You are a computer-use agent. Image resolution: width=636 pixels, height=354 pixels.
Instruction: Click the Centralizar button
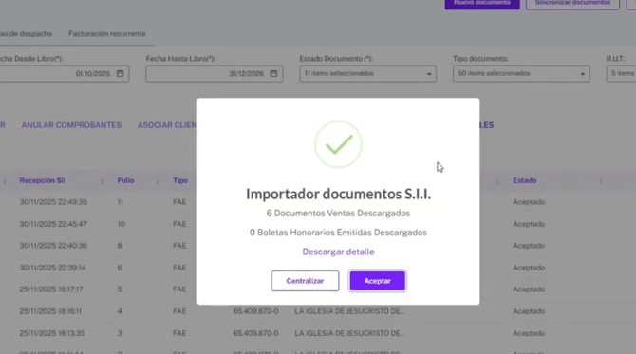tap(305, 281)
